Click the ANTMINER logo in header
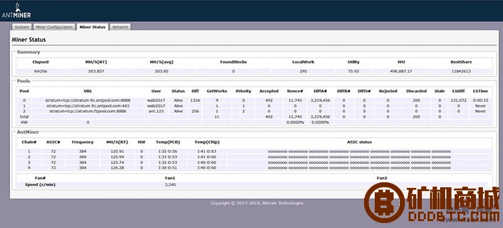Viewport: 503px width, 228px height. pyautogui.click(x=16, y=11)
